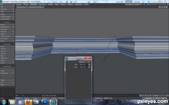Click the viewport rotate icon
Image resolution: width=169 pixels, height=105 pixels.
(162, 7)
